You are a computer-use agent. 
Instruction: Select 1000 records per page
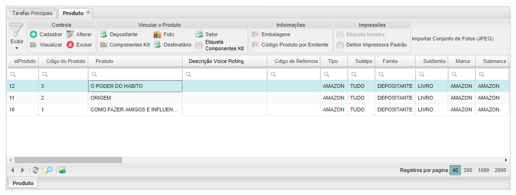point(483,170)
